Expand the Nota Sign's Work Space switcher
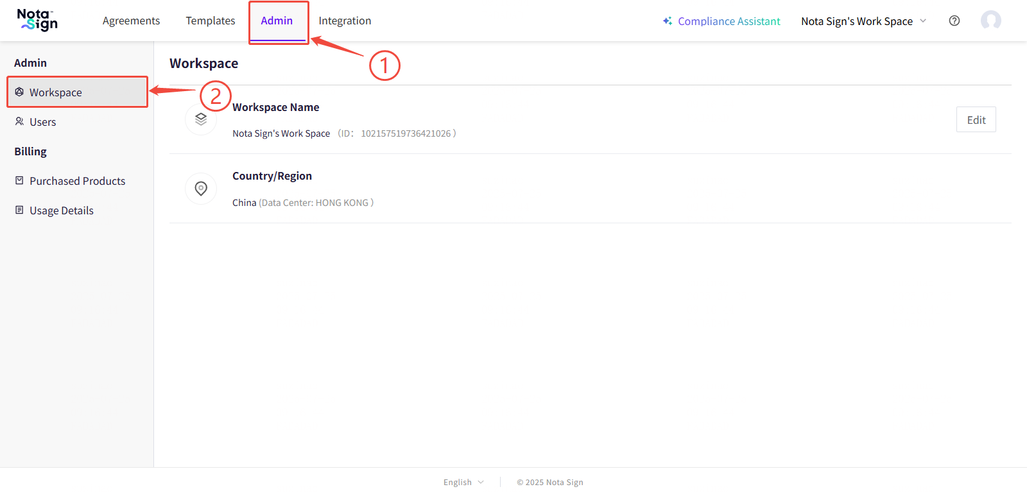The height and width of the screenshot is (496, 1027). (x=863, y=21)
